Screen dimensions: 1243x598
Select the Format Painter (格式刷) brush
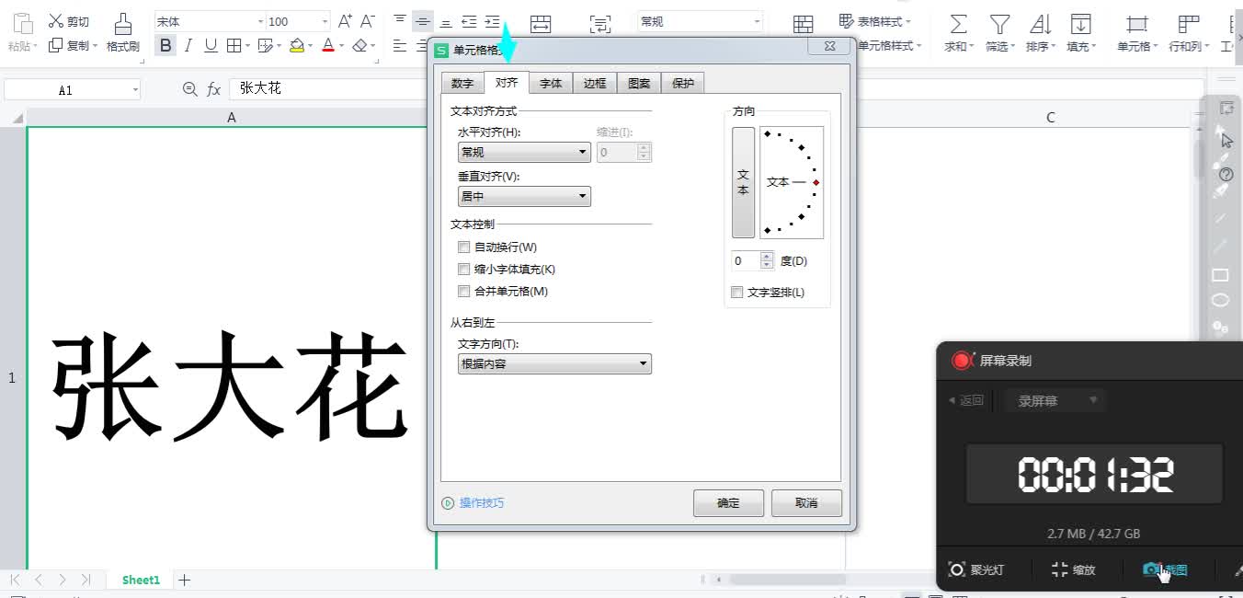click(x=122, y=24)
